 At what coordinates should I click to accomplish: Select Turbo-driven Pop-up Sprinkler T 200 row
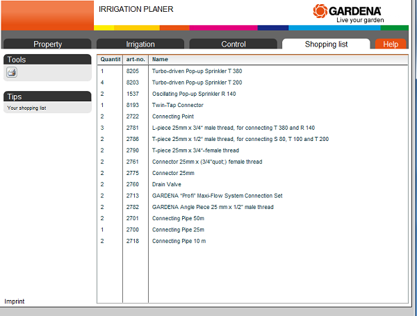(252, 83)
